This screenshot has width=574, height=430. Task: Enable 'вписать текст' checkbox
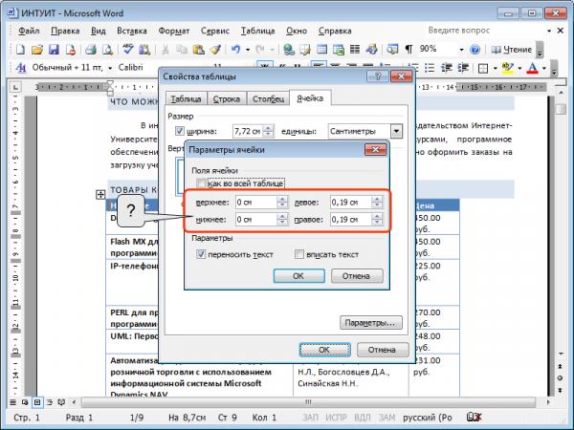[299, 254]
